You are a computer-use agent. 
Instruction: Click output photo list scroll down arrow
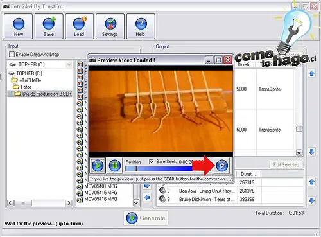point(299,152)
